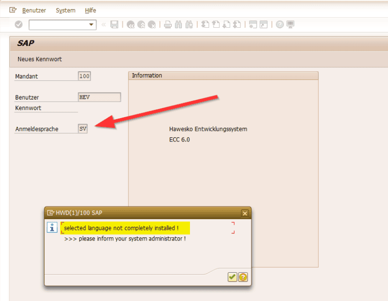This screenshot has width=388, height=301.
Task: Open help via dialog question mark icon
Action: [x=243, y=277]
